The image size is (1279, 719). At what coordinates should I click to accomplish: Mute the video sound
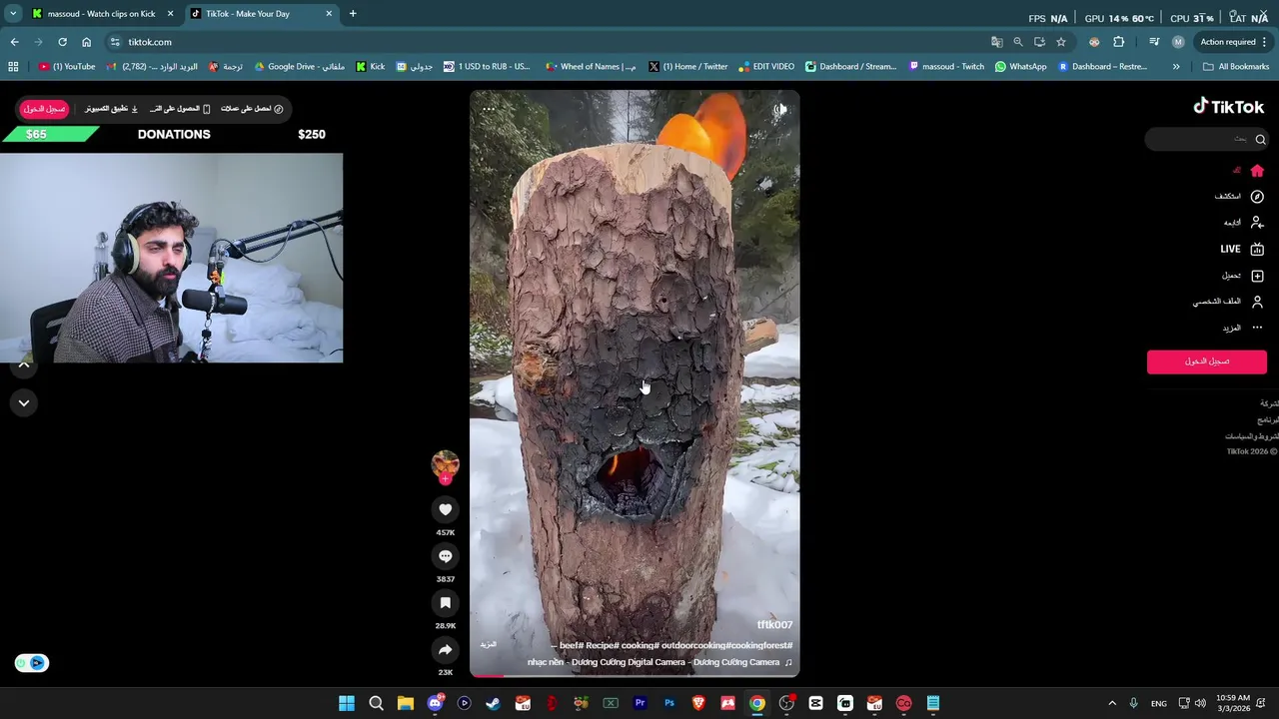780,109
